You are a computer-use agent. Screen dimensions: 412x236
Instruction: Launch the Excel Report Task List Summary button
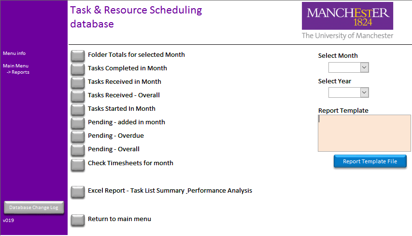click(78, 192)
